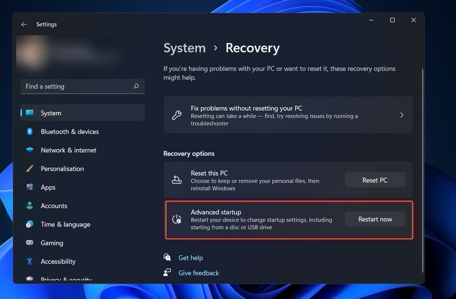This screenshot has height=299, width=456.
Task: Select the Bluetooth & devices sidebar icon
Action: [30, 131]
